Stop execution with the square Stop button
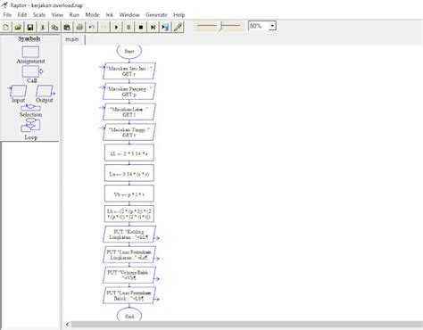Image resolution: width=423 pixels, height=330 pixels. click(141, 28)
